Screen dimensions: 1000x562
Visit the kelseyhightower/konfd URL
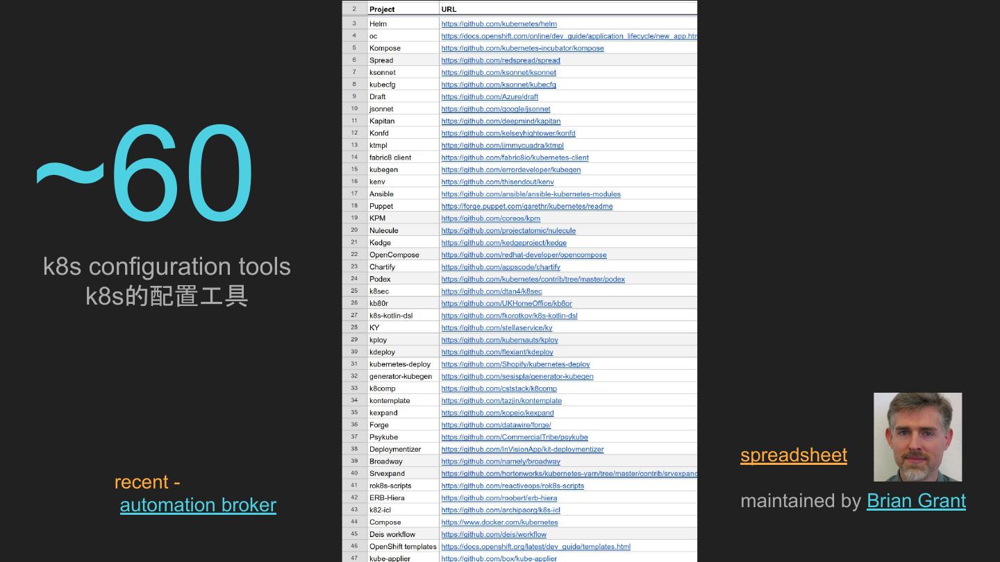click(508, 133)
